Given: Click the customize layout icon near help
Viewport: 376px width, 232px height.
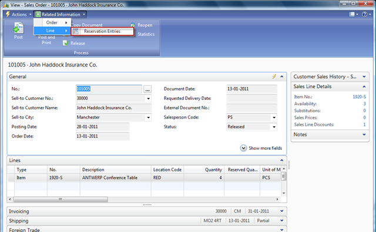Looking at the screenshot, I should click(352, 14).
